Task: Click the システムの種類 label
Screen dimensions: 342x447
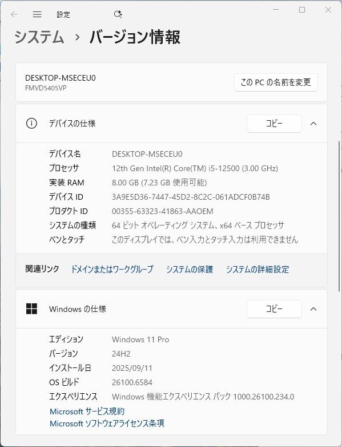Action: pos(73,225)
